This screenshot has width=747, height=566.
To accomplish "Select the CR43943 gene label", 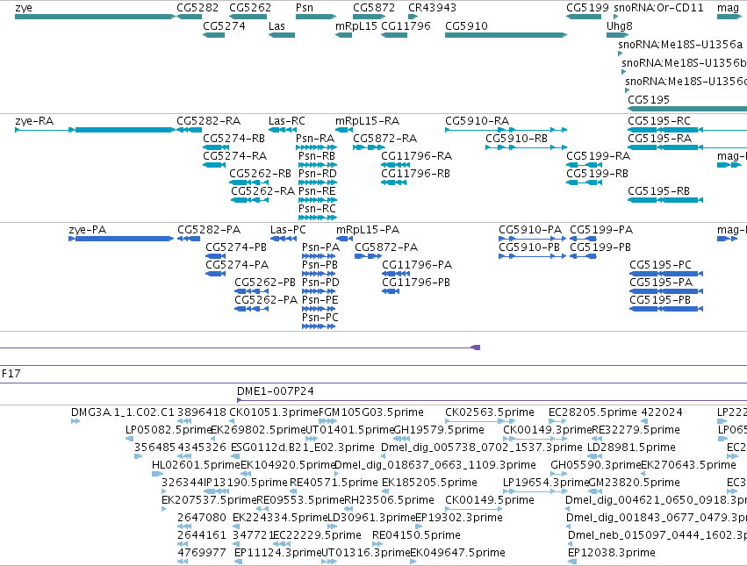I will 432,8.
